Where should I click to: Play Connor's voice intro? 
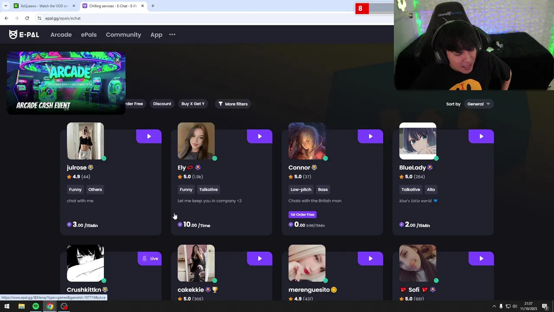370,136
